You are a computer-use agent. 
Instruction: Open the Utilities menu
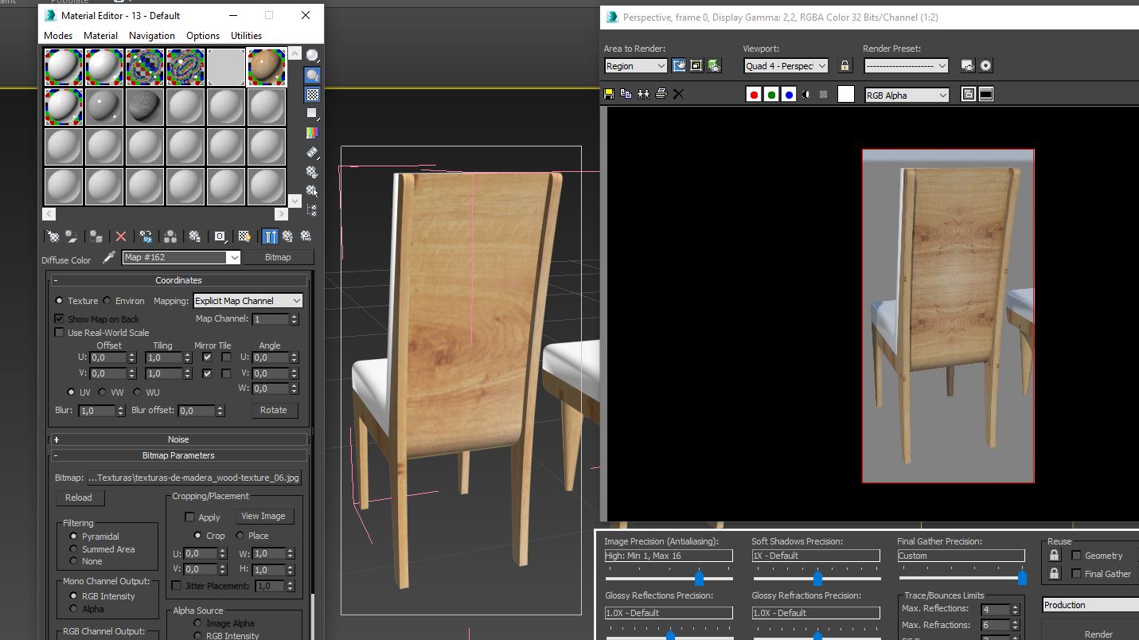click(245, 35)
